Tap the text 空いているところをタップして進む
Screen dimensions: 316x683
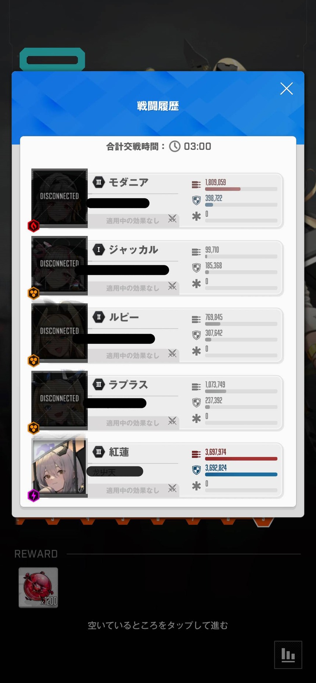tap(158, 625)
